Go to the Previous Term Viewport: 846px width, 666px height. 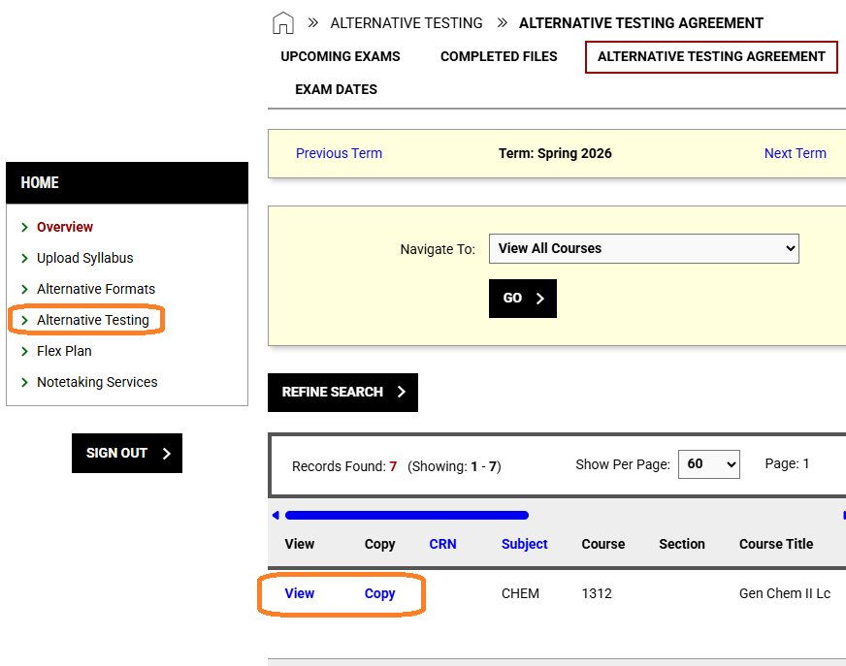point(339,153)
